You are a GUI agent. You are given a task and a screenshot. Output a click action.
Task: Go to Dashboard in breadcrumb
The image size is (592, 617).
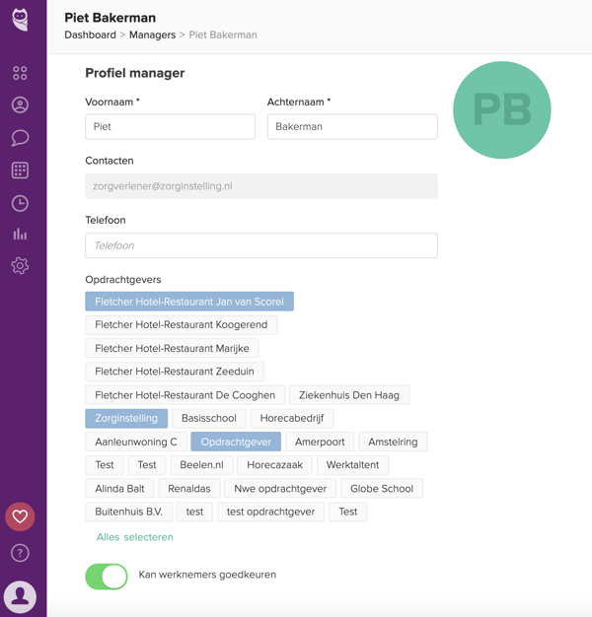click(x=90, y=34)
